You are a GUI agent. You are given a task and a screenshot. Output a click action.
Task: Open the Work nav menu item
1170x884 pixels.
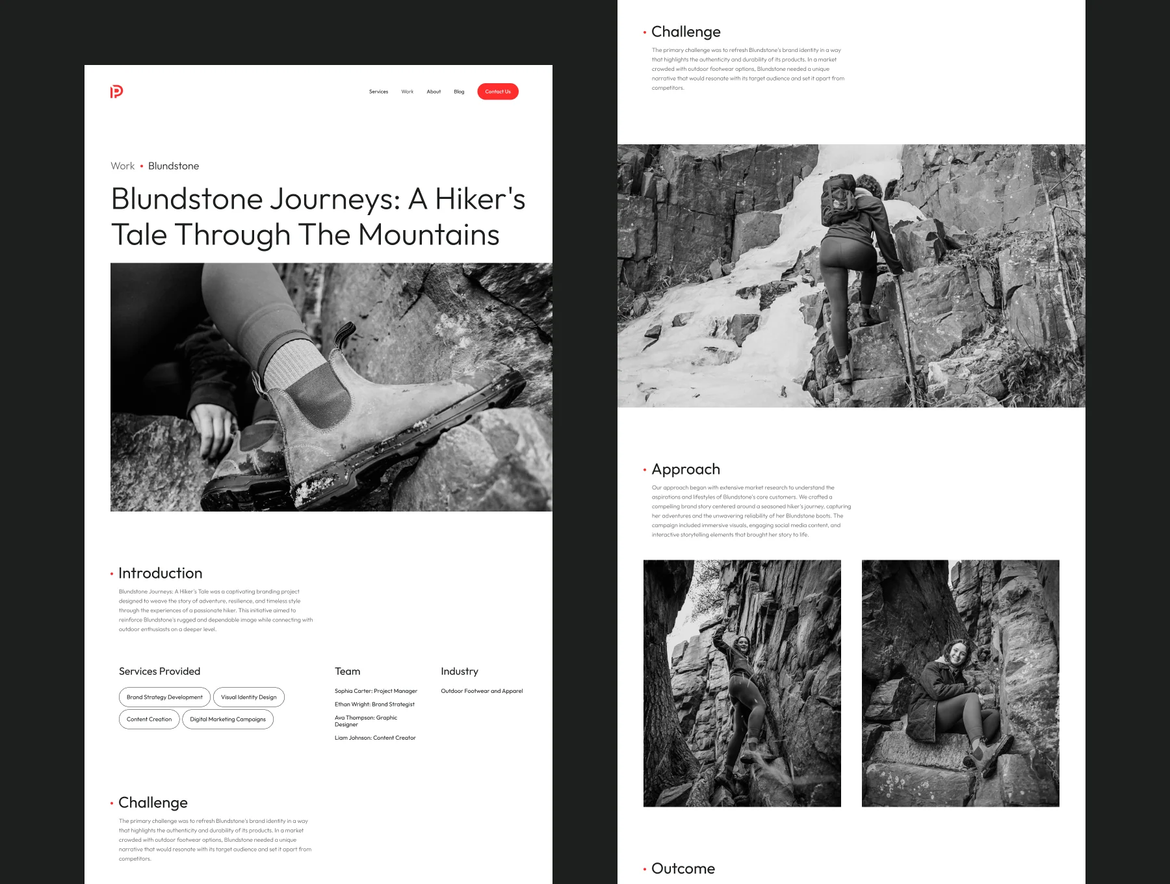coord(407,92)
